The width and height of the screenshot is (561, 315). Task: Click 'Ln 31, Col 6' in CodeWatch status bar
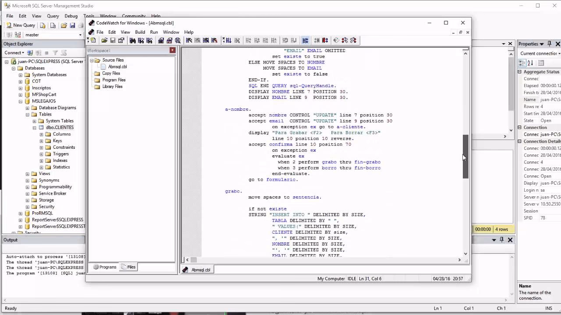pos(370,279)
